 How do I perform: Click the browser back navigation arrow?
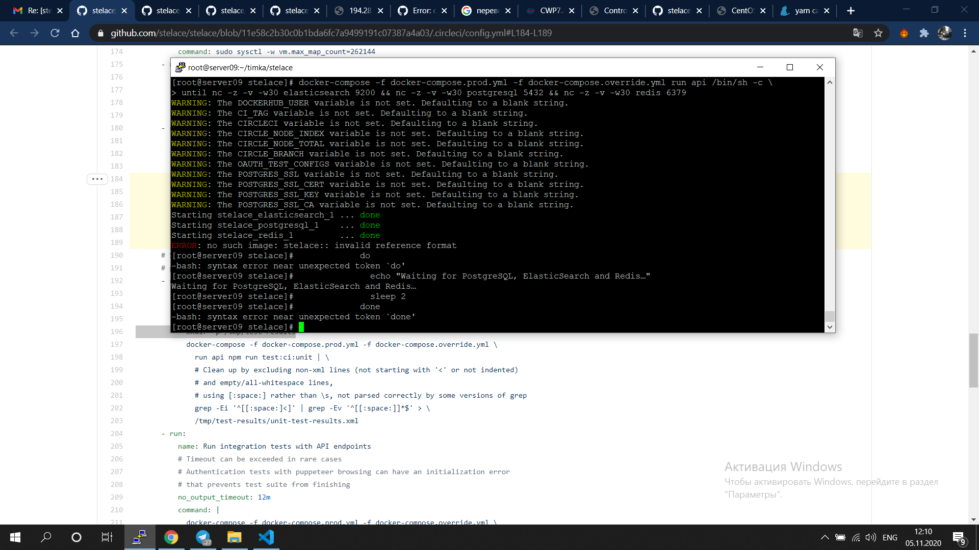click(x=13, y=33)
